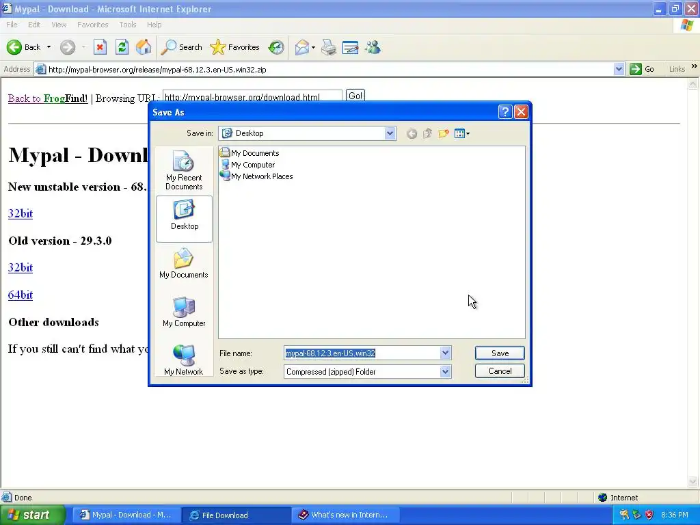
Task: Print the page using printer icon
Action: pyautogui.click(x=329, y=47)
